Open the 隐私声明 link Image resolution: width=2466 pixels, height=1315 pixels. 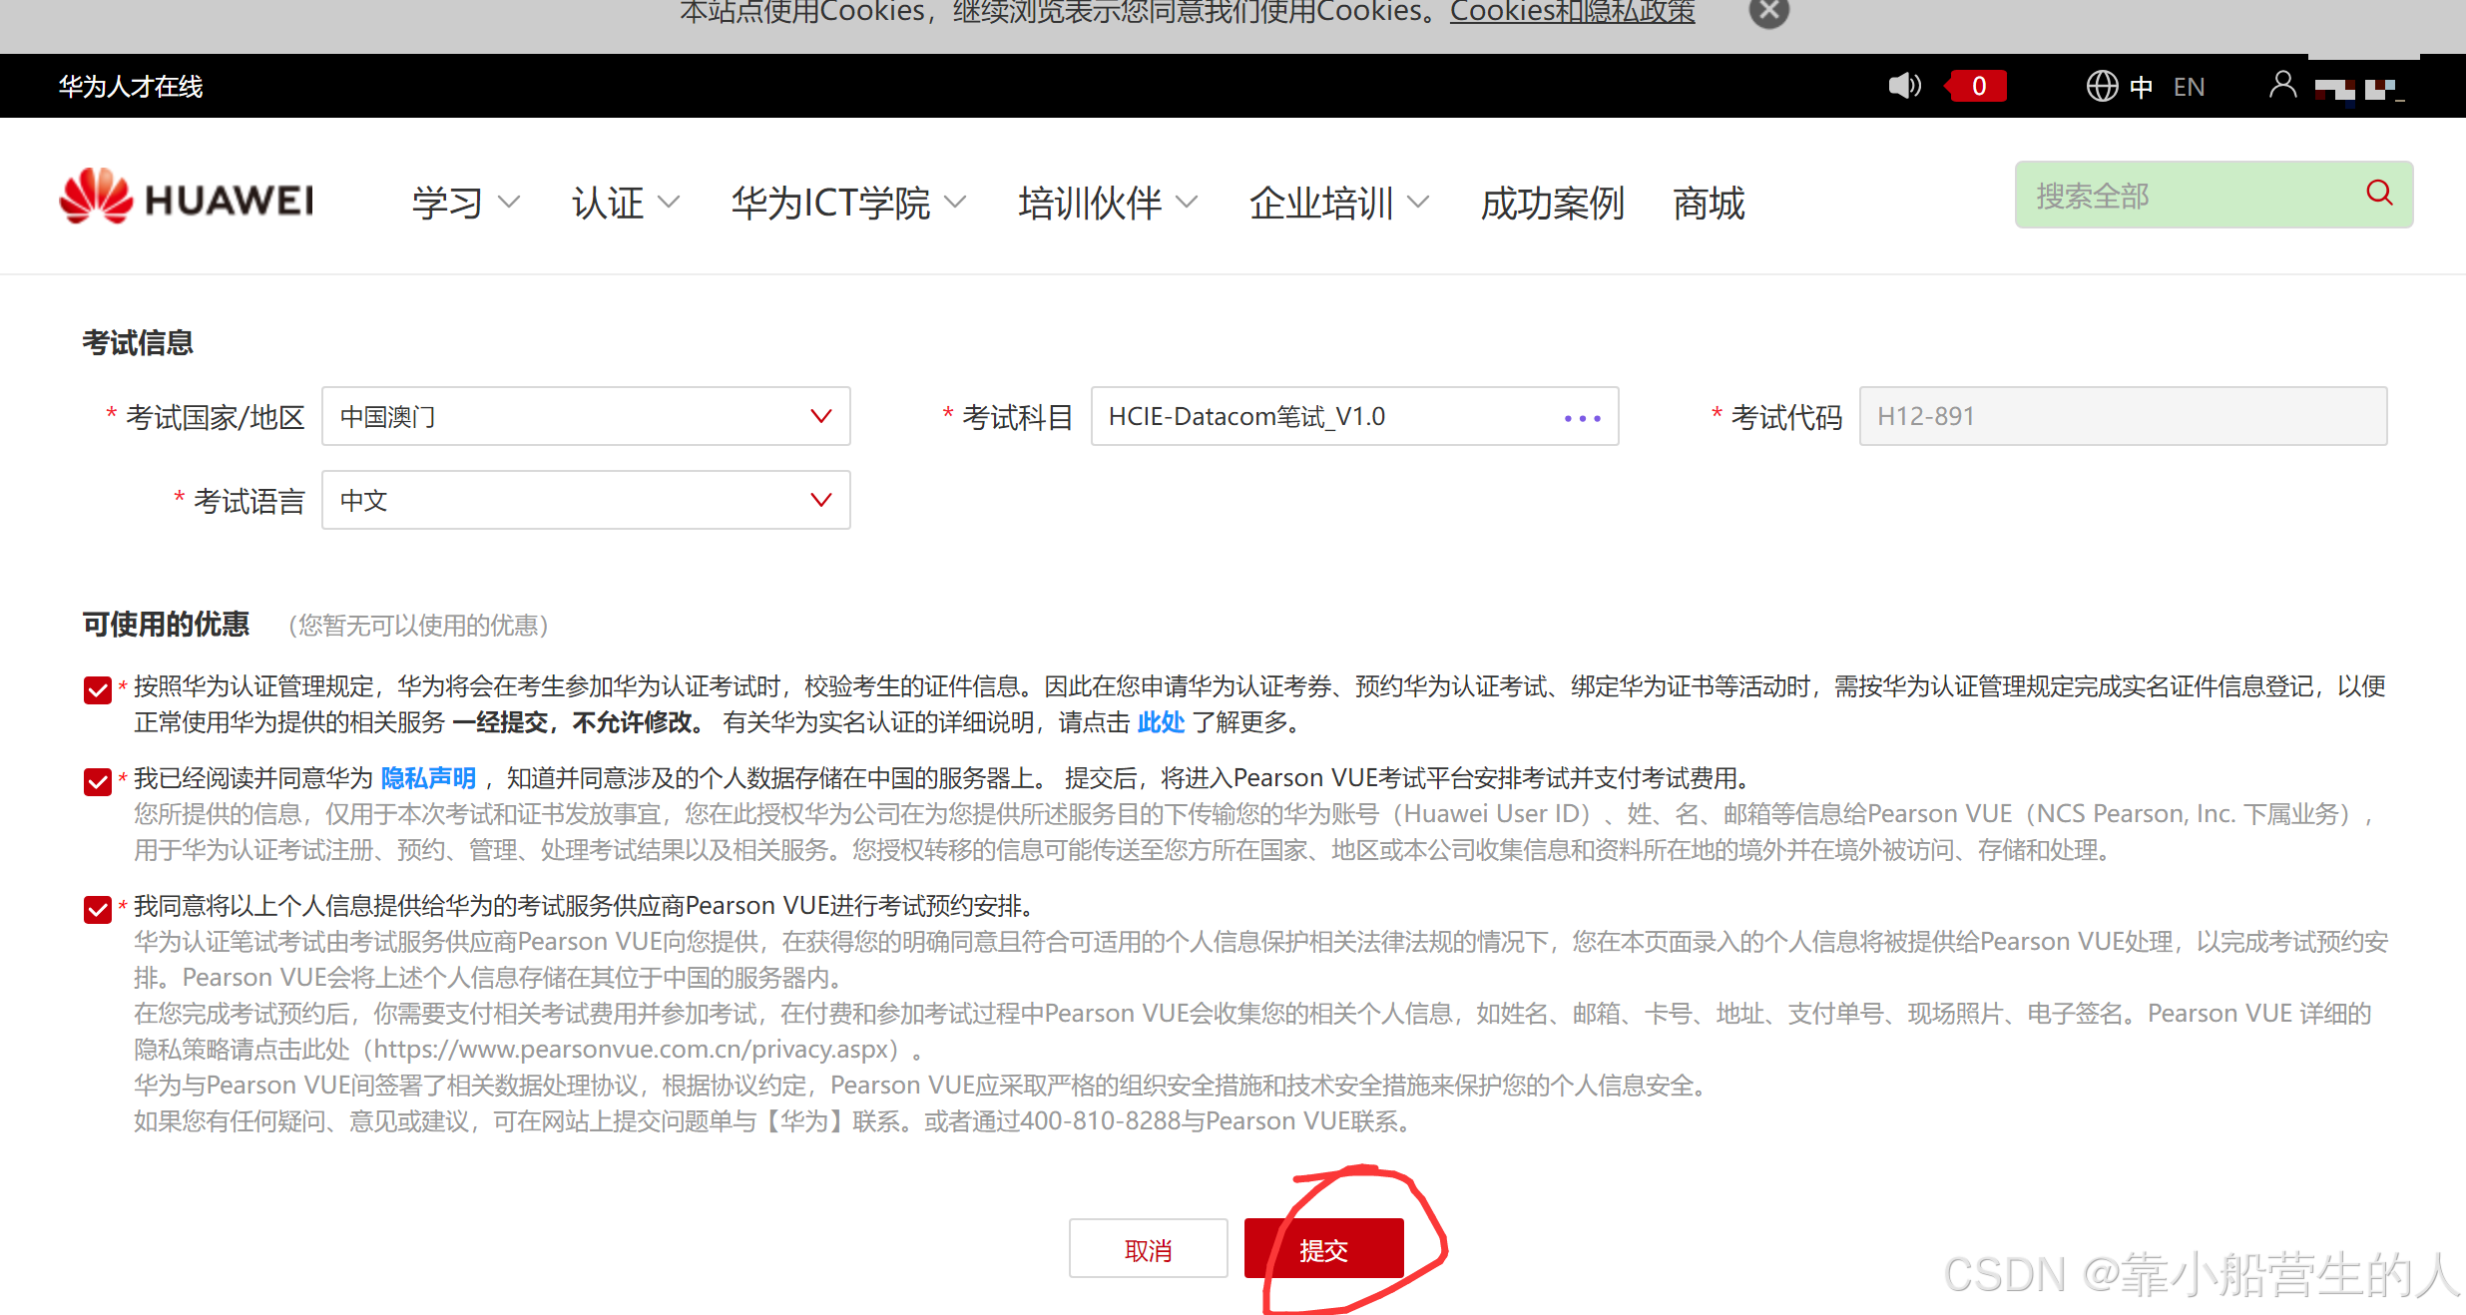[428, 778]
